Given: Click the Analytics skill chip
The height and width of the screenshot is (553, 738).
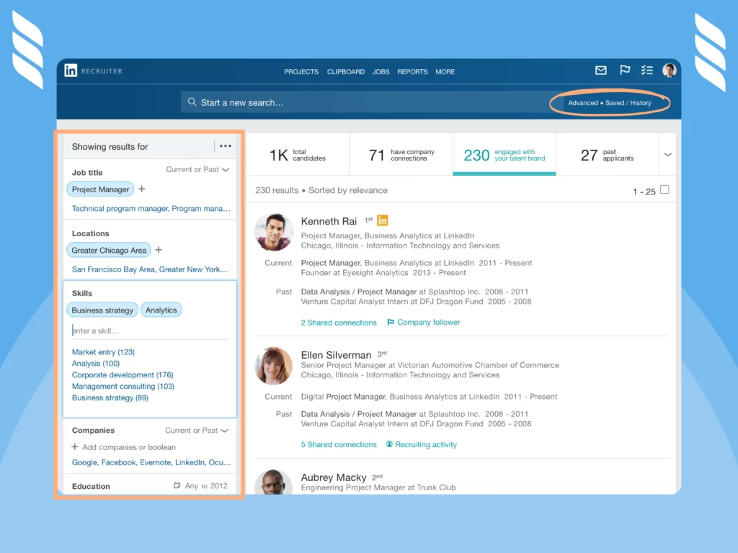Looking at the screenshot, I should pyautogui.click(x=161, y=310).
